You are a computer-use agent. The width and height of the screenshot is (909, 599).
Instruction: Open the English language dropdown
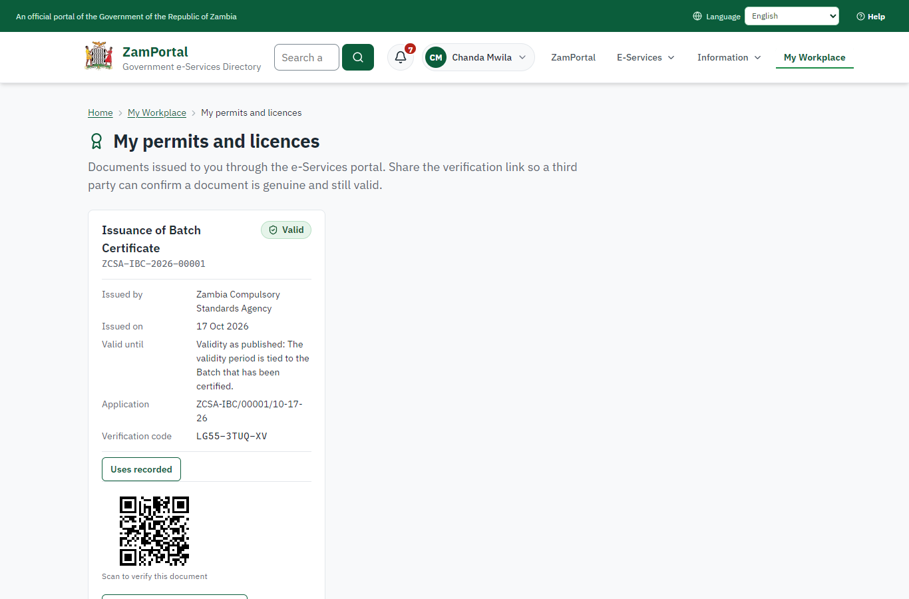(x=792, y=16)
